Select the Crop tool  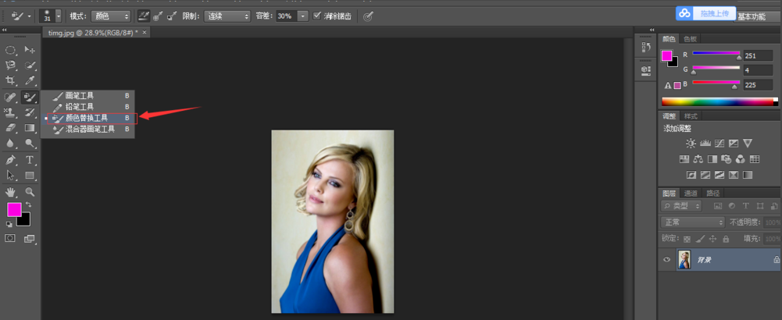click(10, 80)
